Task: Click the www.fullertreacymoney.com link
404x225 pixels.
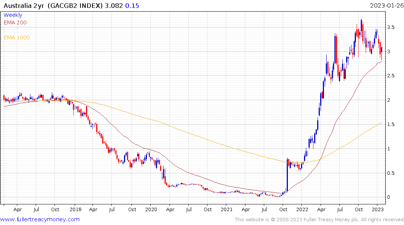Action: click(40, 219)
